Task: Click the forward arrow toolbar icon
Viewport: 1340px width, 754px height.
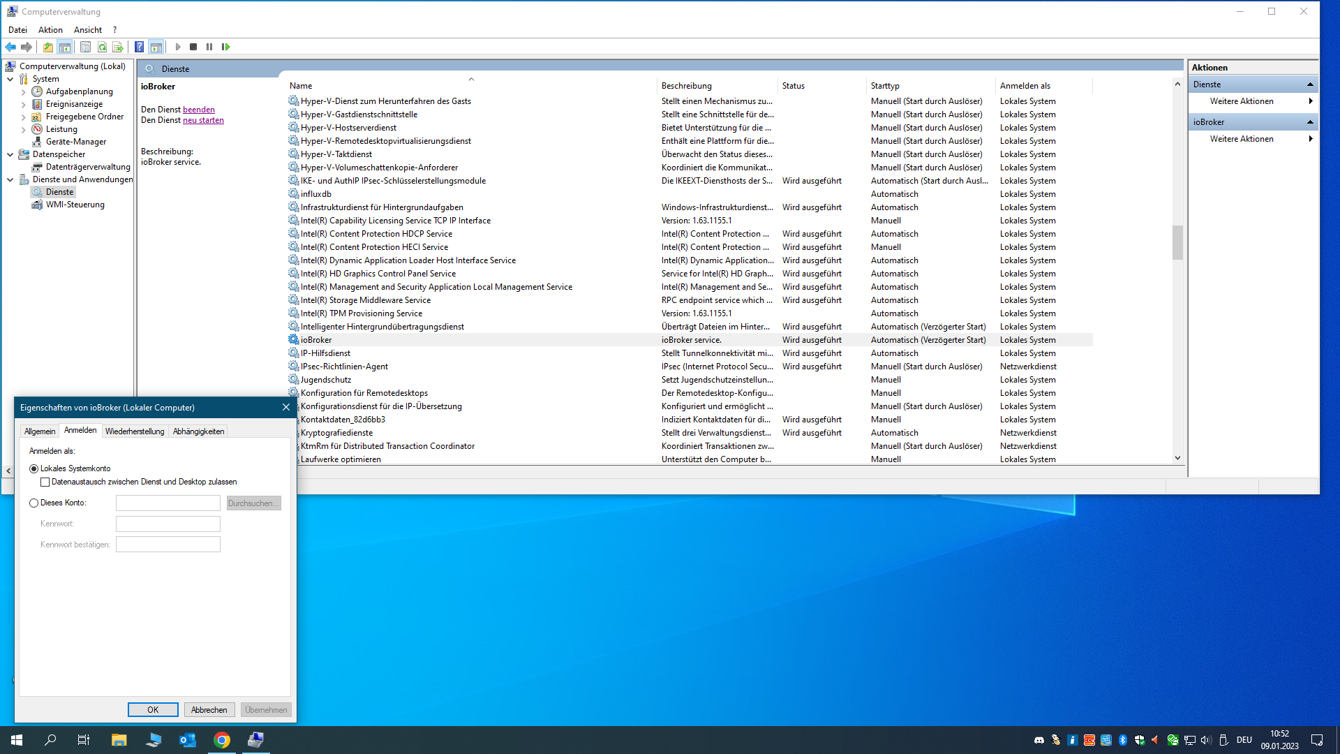Action: tap(27, 47)
